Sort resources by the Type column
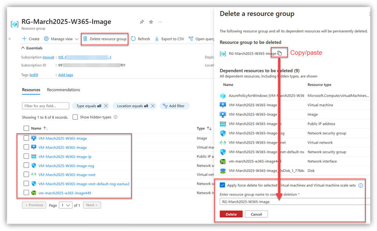 click(204, 128)
